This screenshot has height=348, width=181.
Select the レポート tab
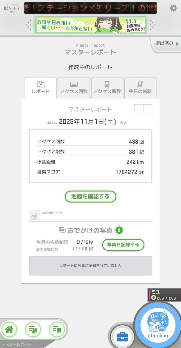41,88
